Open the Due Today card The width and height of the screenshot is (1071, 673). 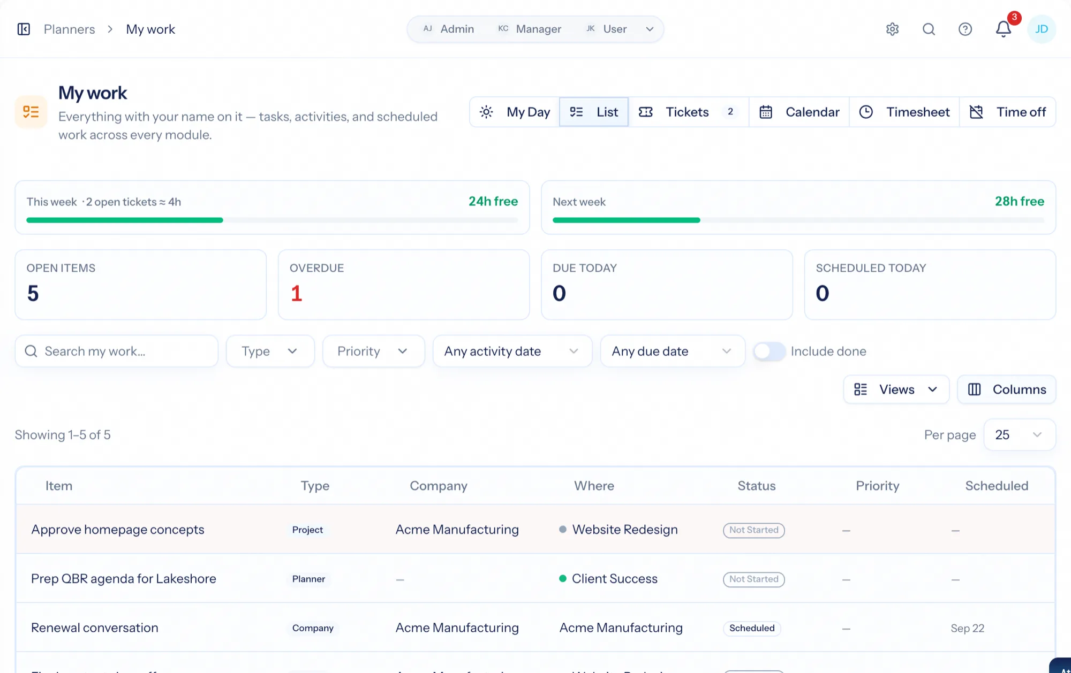pyautogui.click(x=667, y=285)
